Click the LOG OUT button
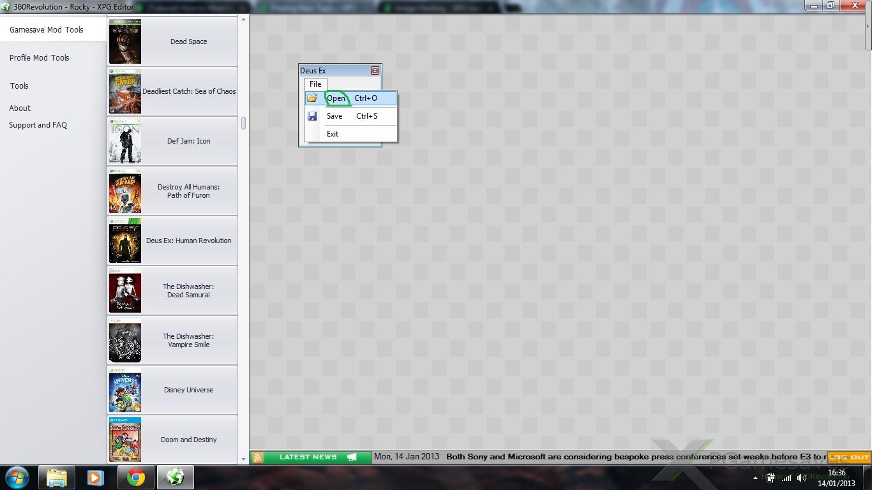The height and width of the screenshot is (490, 872). coord(849,457)
